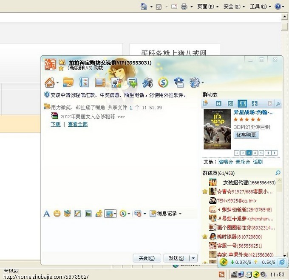Click the screenshot capture icon
The image size is (289, 280).
(x=109, y=214)
